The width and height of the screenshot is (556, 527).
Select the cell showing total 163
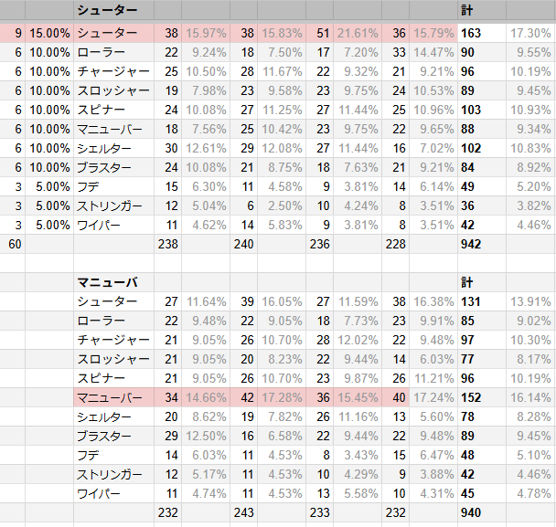[x=482, y=33]
